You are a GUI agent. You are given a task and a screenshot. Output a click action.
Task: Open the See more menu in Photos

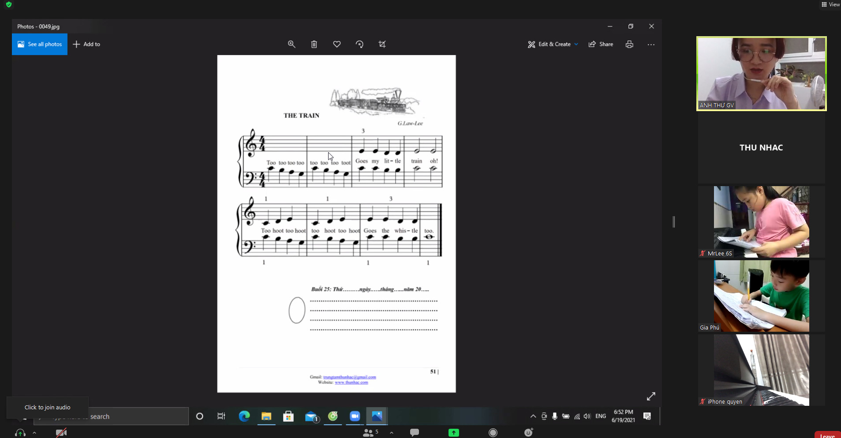pyautogui.click(x=651, y=44)
